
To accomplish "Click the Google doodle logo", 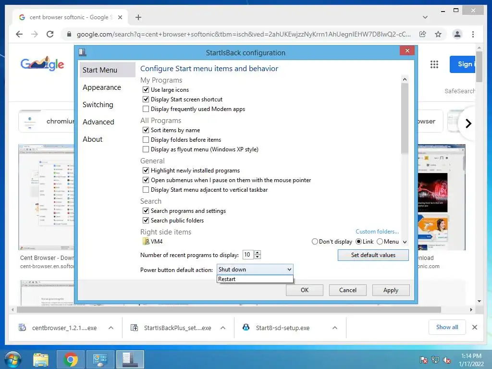I will pos(42,64).
